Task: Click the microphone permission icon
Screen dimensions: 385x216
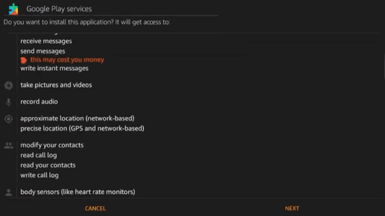Action: pyautogui.click(x=8, y=102)
